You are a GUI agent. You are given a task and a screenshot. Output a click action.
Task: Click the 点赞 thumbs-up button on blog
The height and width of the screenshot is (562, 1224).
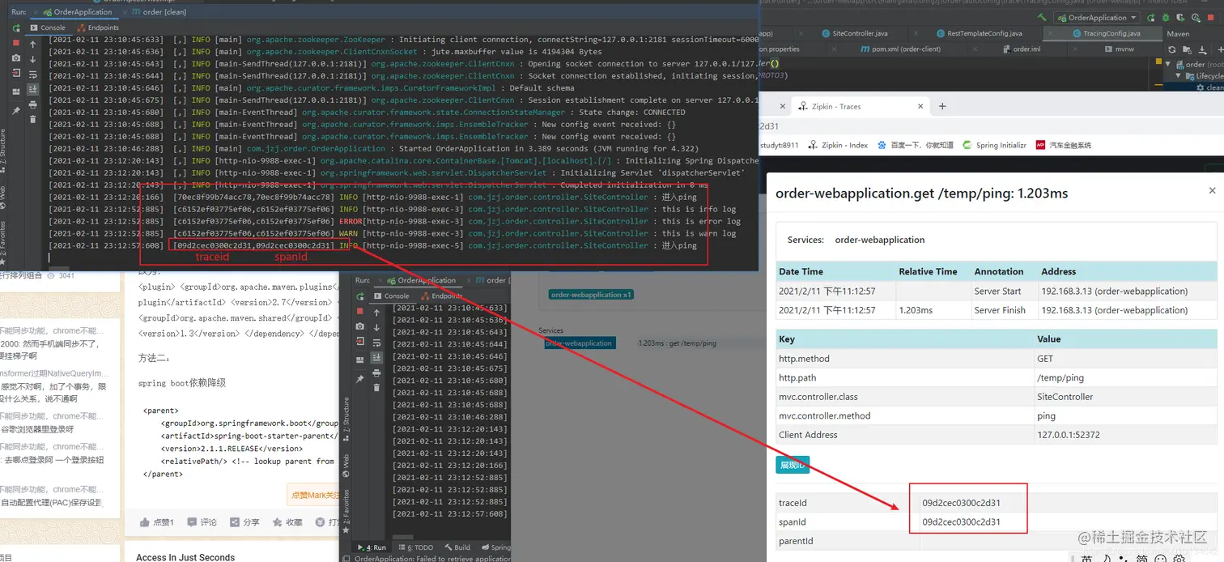point(158,522)
